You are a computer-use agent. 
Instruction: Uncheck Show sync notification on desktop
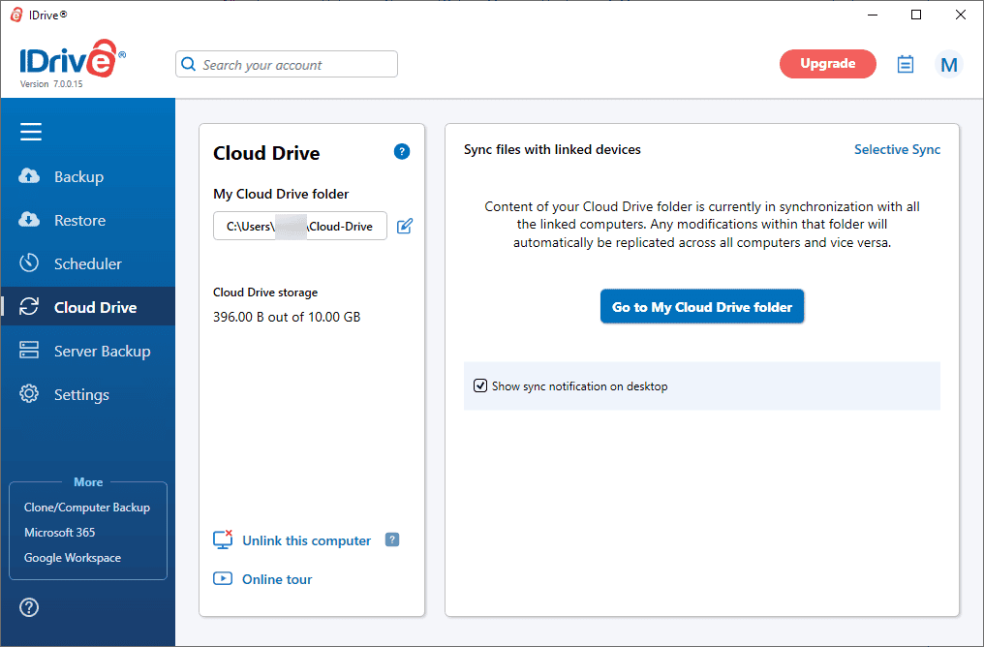pyautogui.click(x=480, y=385)
